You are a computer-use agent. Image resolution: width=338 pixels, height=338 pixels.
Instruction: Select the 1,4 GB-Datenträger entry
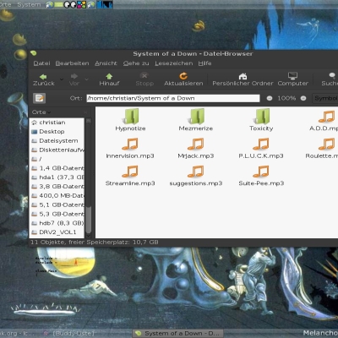[57, 168]
